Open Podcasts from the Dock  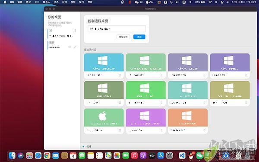pos(143,156)
